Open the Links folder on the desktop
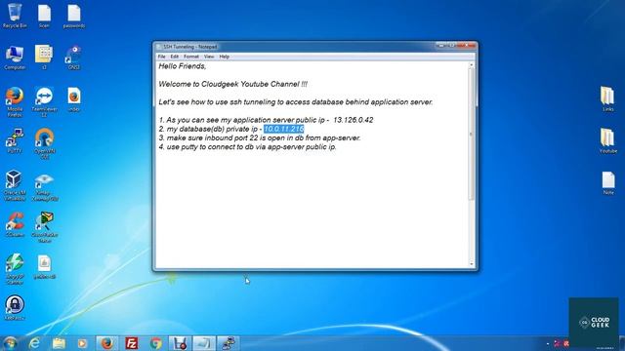 coord(607,98)
